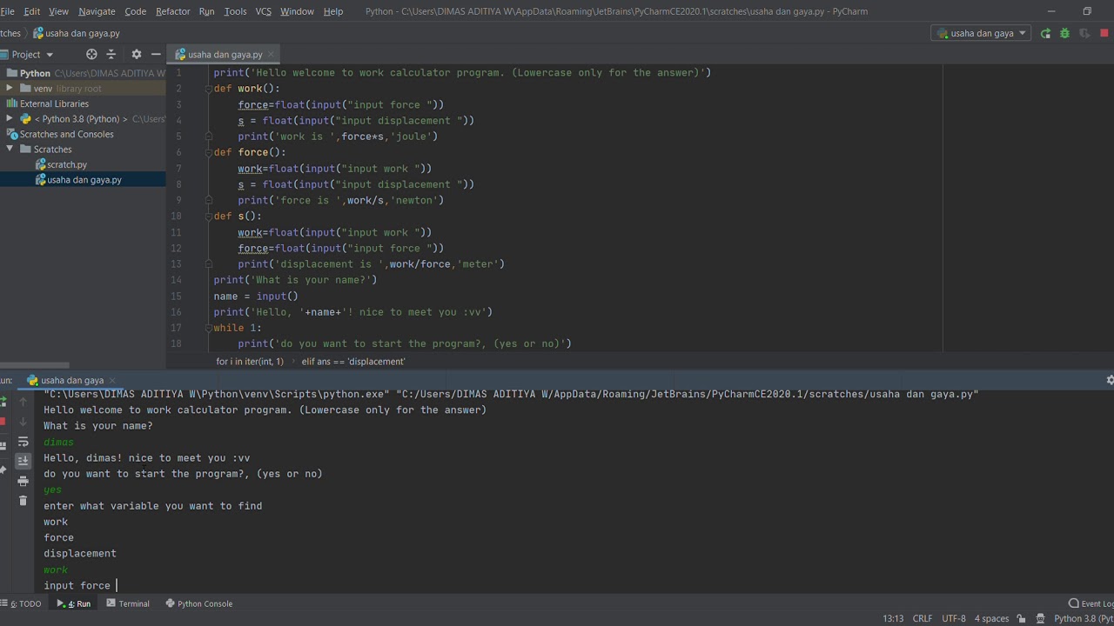Image resolution: width=1114 pixels, height=626 pixels.
Task: Rerun 'usaha dan gaya' from the top toolbar
Action: tap(1045, 33)
